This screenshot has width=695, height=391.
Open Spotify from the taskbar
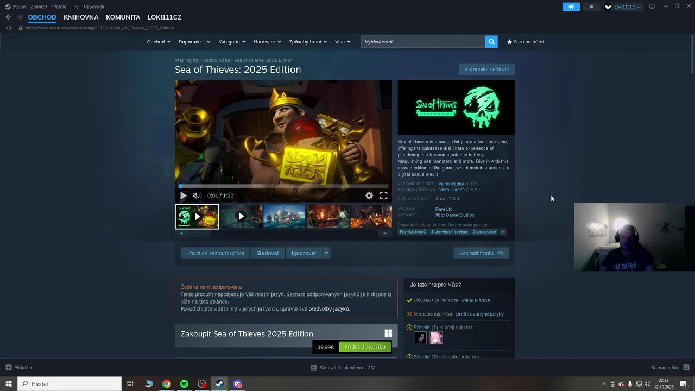click(184, 384)
